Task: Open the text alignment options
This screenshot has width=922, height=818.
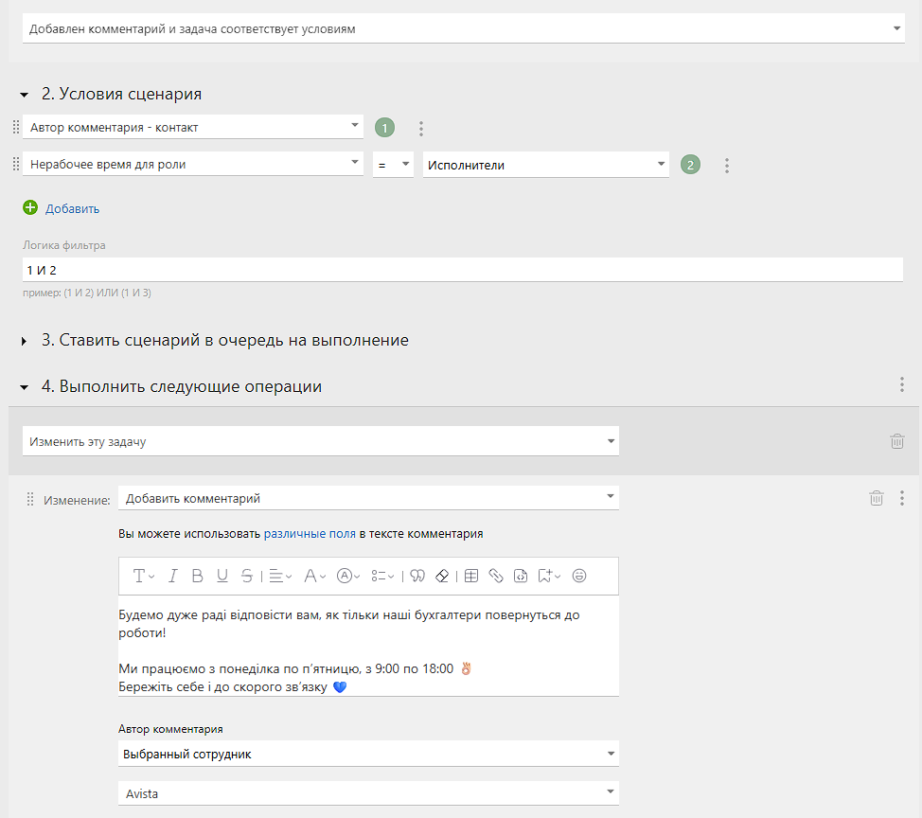Action: 280,576
